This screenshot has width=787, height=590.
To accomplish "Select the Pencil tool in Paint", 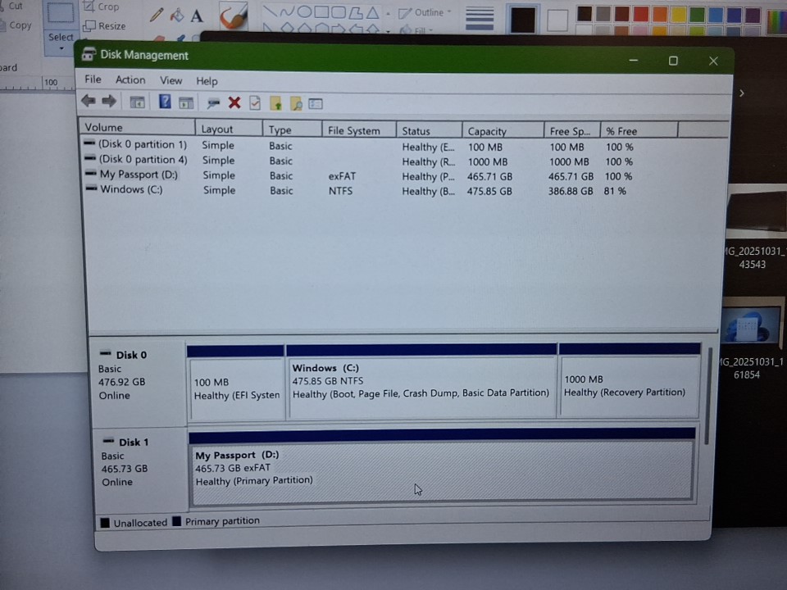I will [157, 16].
